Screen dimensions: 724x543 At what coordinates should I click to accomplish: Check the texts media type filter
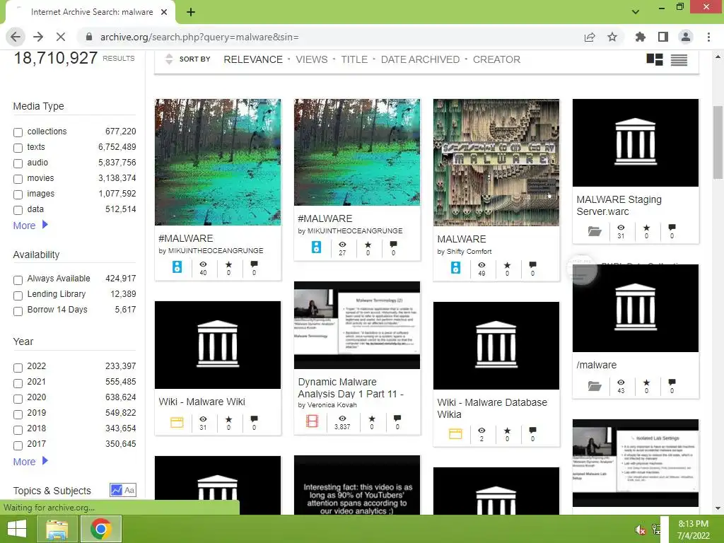[18, 148]
